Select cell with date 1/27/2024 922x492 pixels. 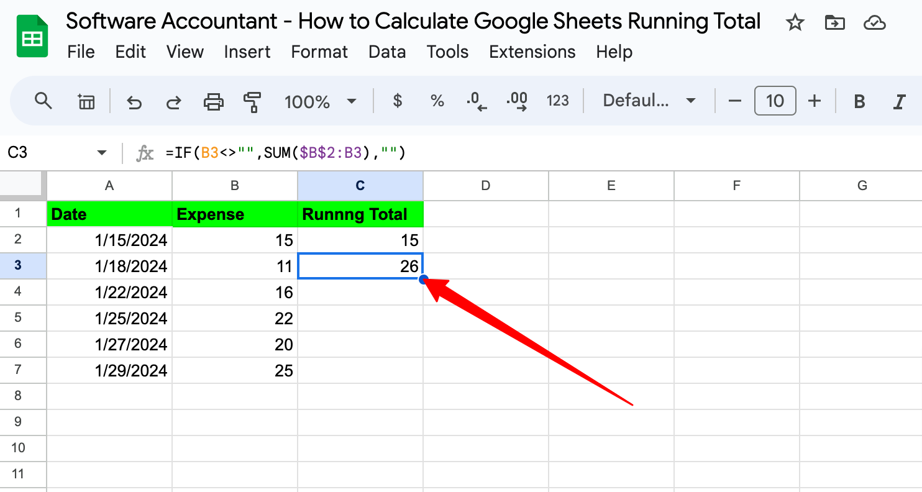click(109, 344)
